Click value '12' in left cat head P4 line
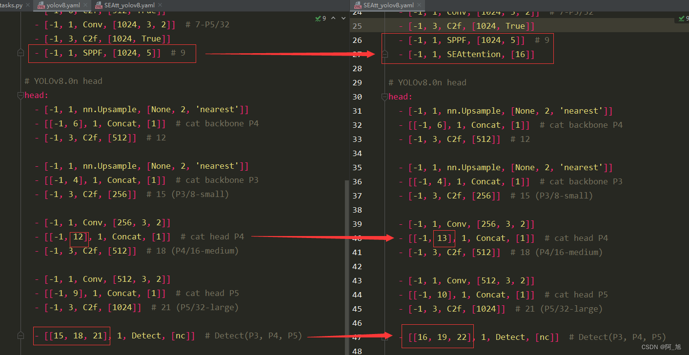This screenshot has width=689, height=355. pyautogui.click(x=78, y=237)
